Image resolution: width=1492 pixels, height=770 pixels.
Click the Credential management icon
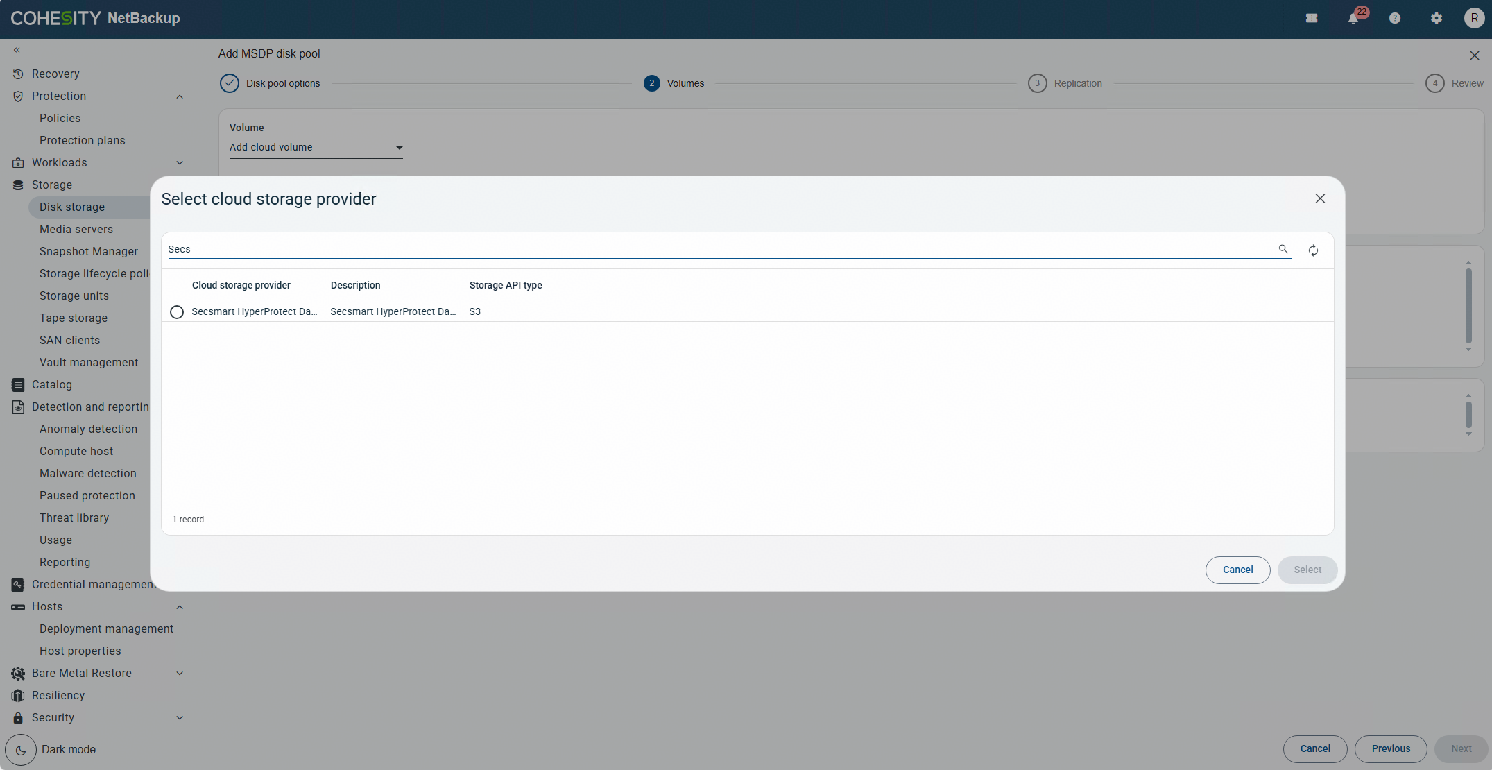[x=18, y=584]
